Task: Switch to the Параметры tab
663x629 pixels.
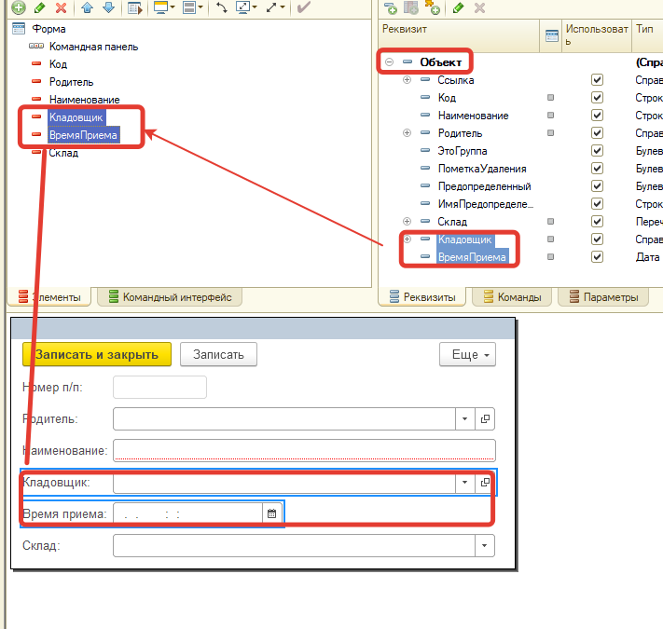Action: [604, 297]
